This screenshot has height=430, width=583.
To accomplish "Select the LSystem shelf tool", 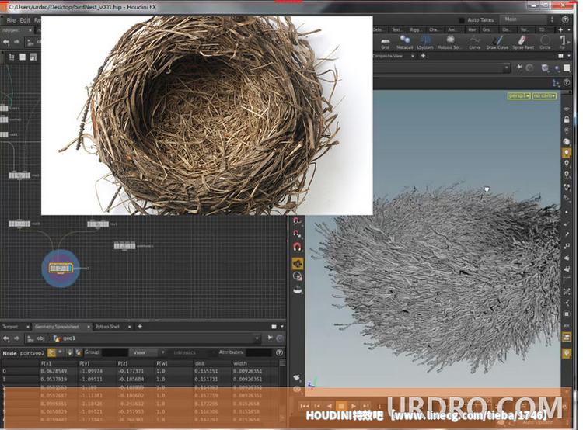I will point(425,43).
